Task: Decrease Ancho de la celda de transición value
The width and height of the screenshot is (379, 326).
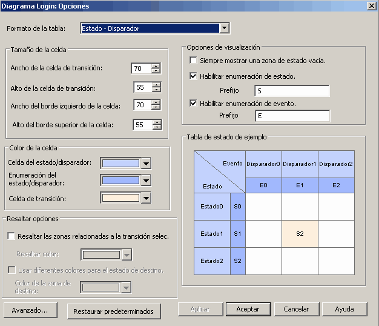Action: (156, 71)
